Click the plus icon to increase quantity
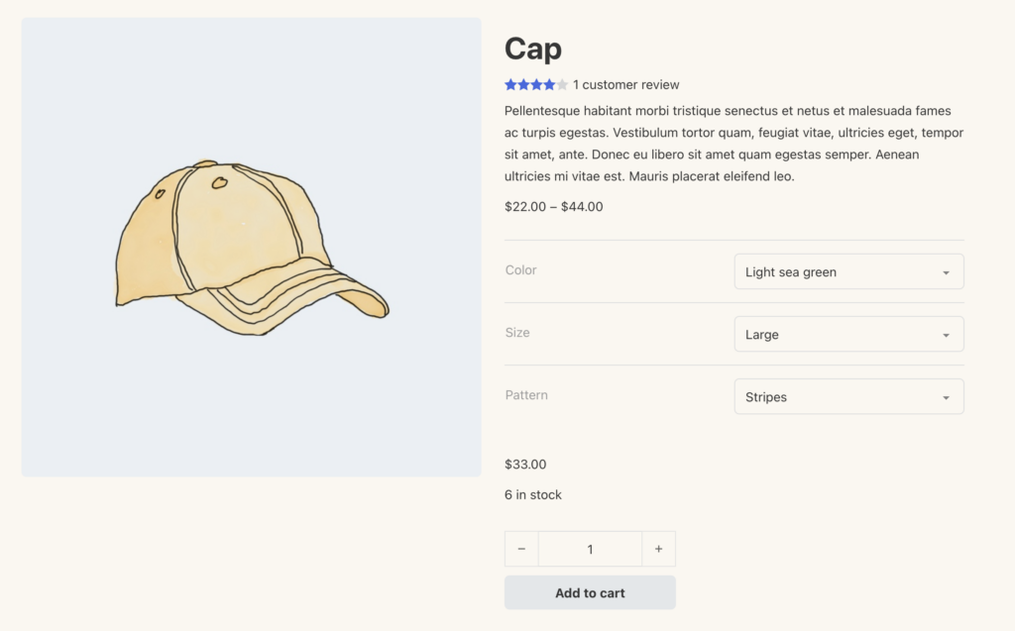The width and height of the screenshot is (1015, 631). (658, 549)
